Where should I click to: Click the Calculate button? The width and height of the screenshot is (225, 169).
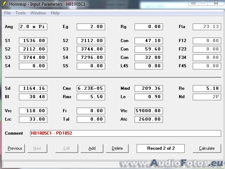(207, 148)
